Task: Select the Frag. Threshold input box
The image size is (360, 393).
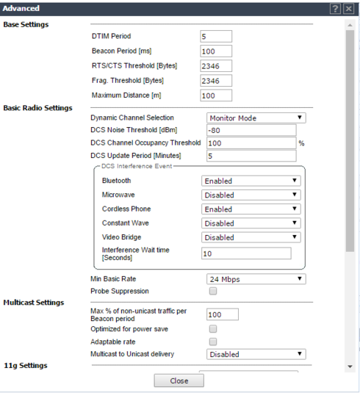Action: coord(216,81)
